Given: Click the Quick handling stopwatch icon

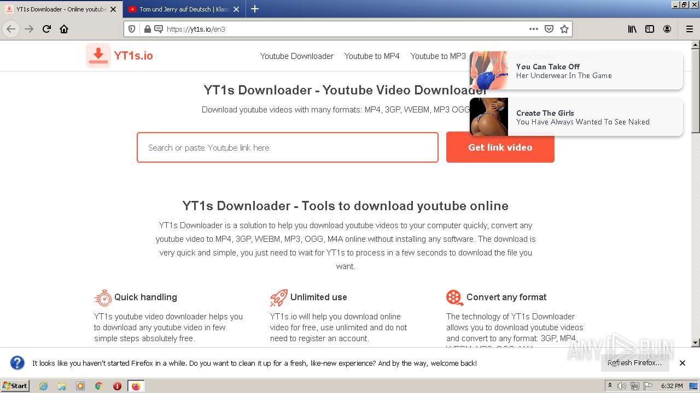Looking at the screenshot, I should (x=103, y=297).
